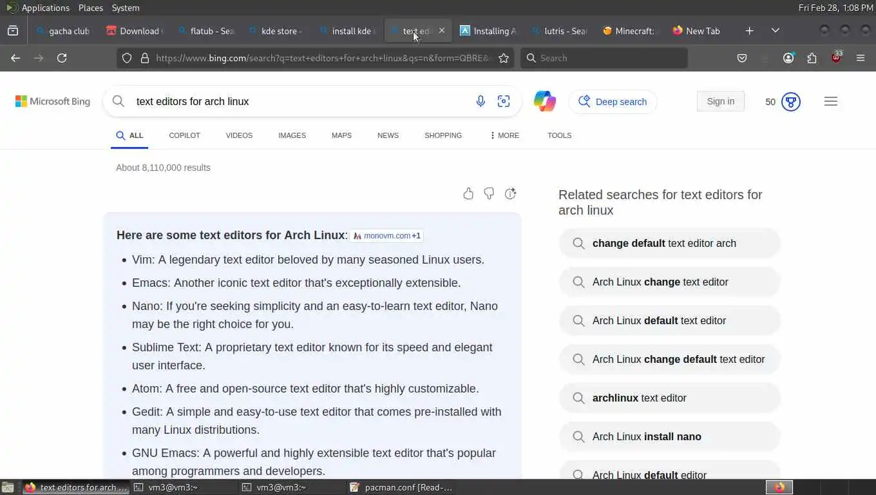Switch to the flatub search tab

[206, 31]
